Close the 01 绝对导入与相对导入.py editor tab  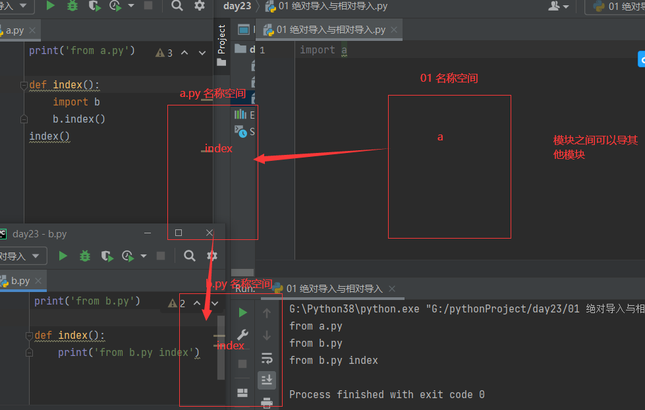(x=394, y=30)
